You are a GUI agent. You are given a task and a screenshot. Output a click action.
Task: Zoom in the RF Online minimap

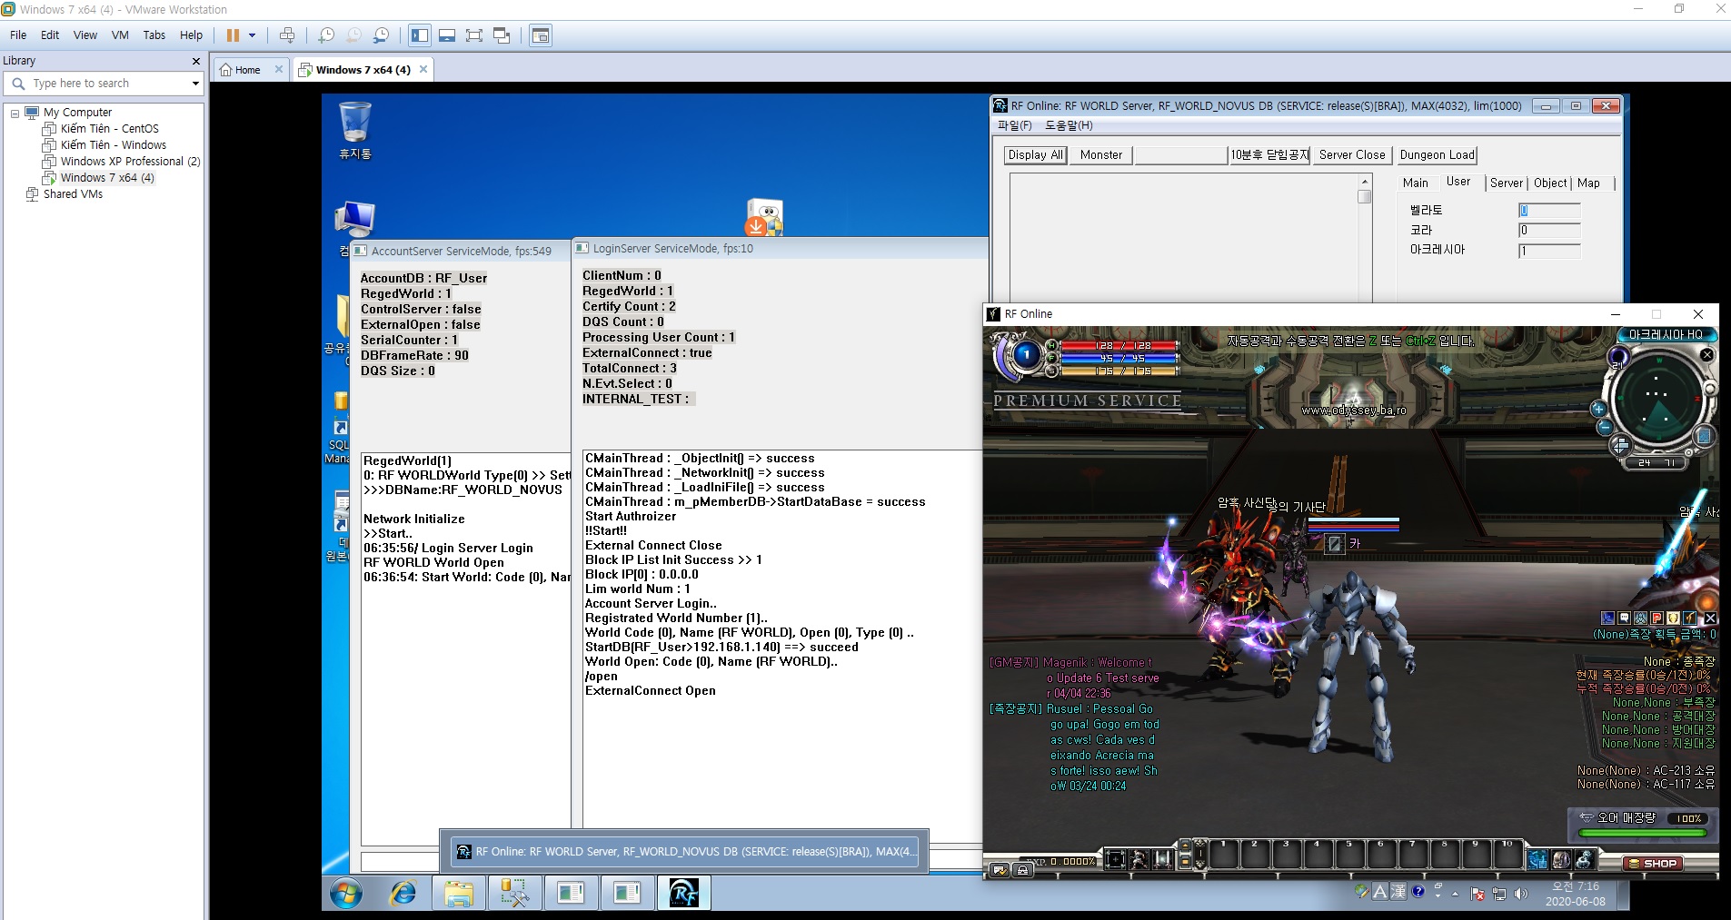coord(1598,409)
